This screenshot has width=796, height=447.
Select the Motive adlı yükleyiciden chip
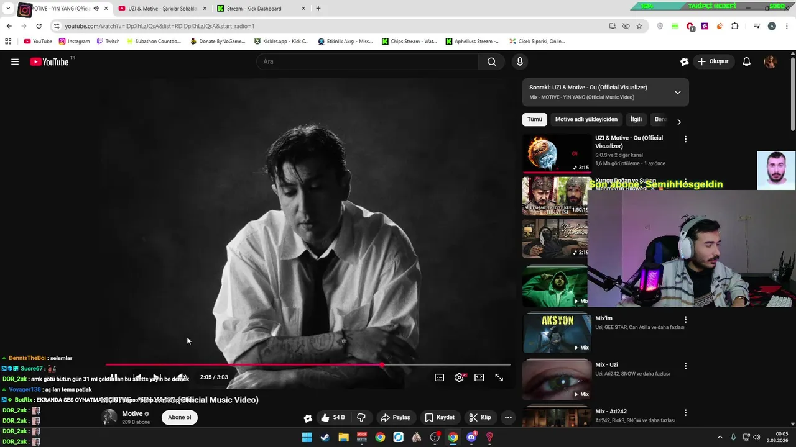click(x=586, y=119)
